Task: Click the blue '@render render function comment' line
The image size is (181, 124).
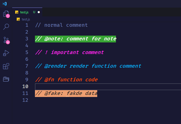Action: (x=88, y=66)
